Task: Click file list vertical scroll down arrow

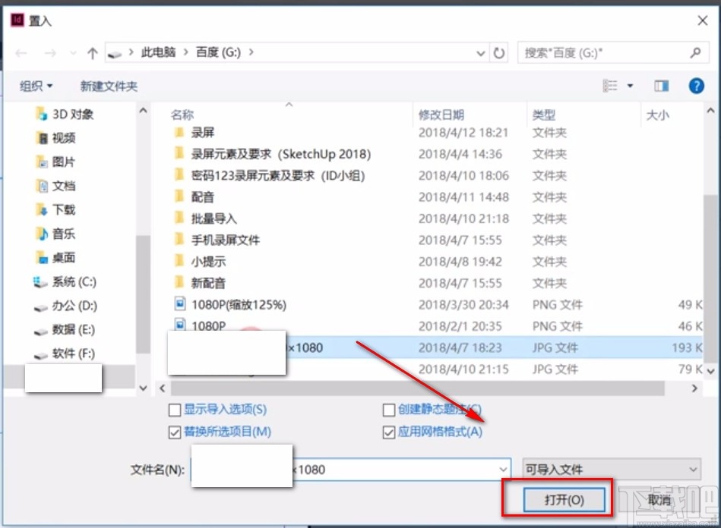Action: (x=711, y=370)
